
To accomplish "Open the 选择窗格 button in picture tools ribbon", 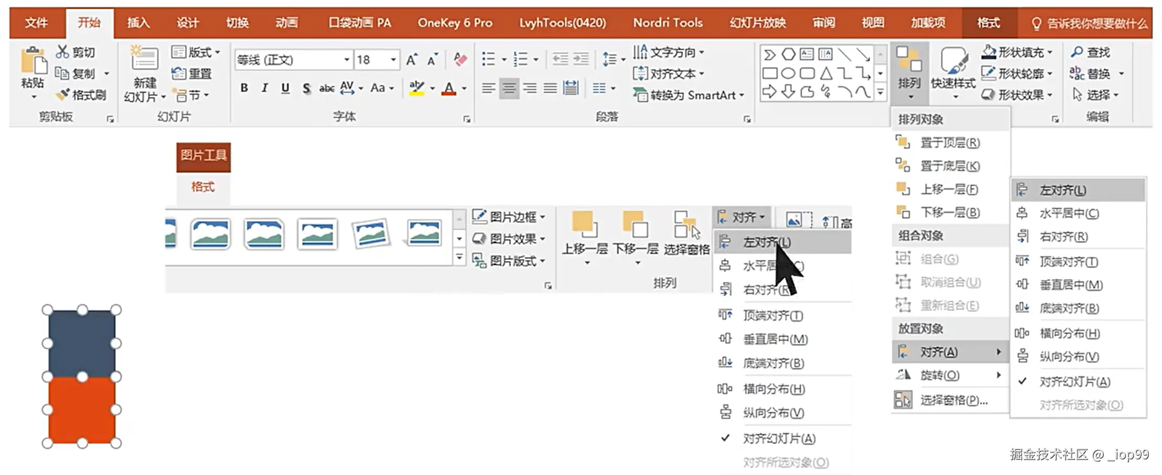I will [x=687, y=234].
